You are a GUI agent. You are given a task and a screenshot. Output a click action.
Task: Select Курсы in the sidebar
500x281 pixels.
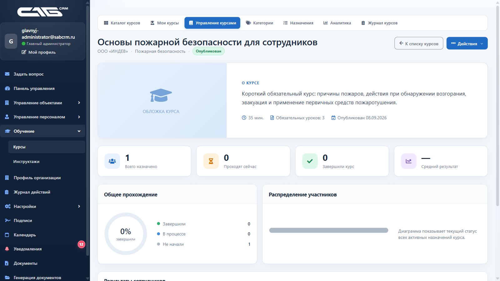coord(47,147)
